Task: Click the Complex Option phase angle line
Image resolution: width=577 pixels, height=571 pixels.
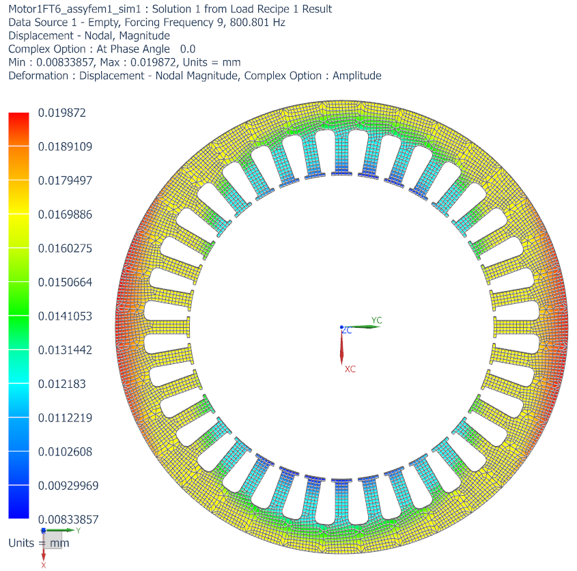Action: [x=102, y=49]
